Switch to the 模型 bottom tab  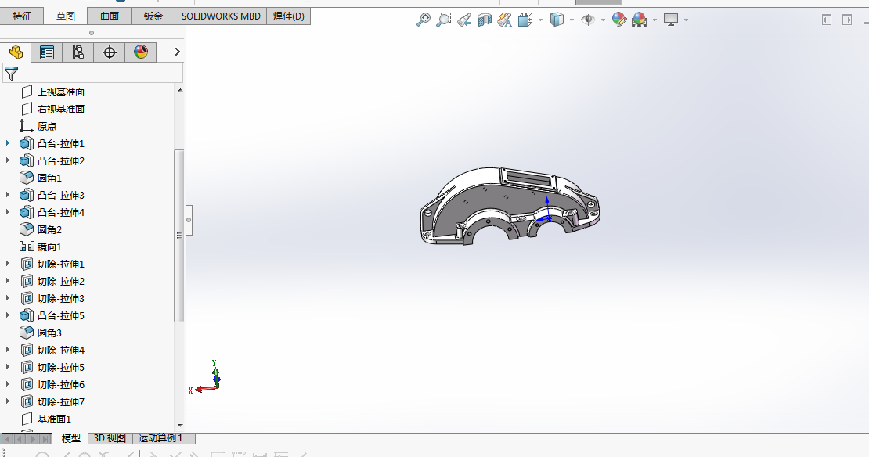coord(71,438)
